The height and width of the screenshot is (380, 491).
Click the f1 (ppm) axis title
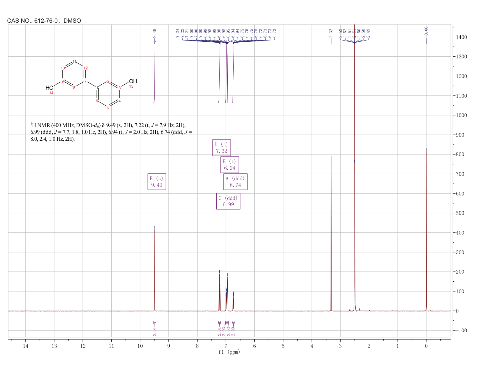(229, 352)
